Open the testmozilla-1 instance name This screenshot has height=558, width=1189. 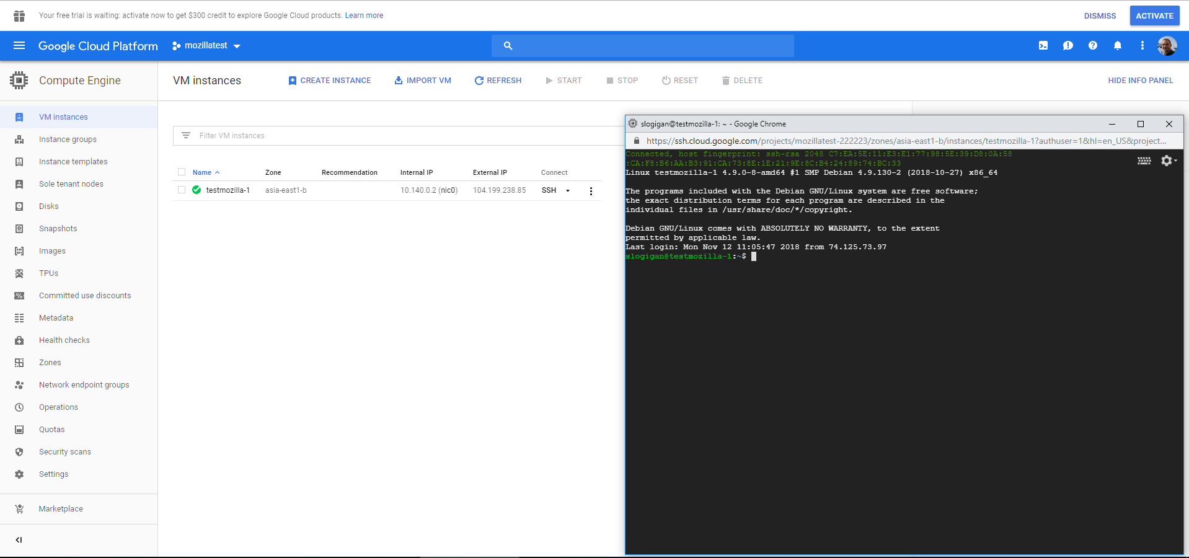228,190
